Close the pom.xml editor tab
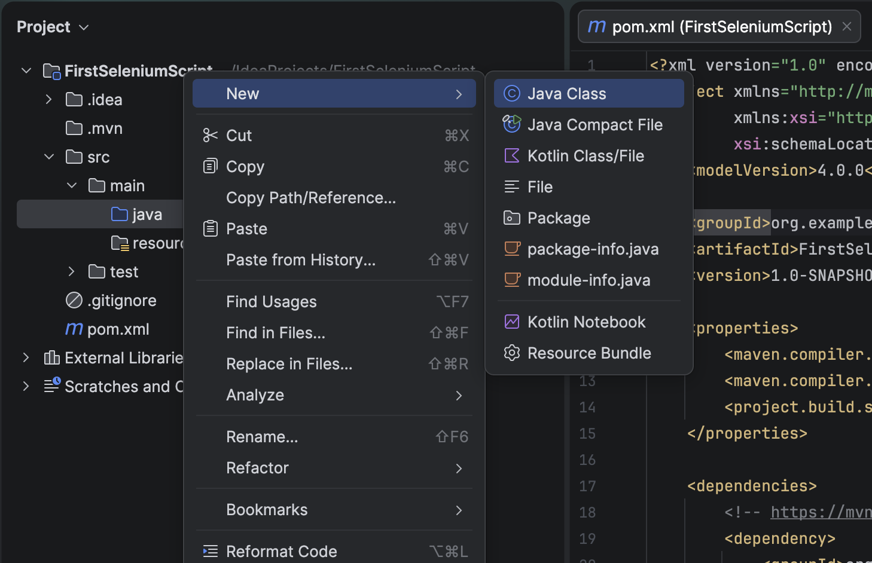Screen dimensions: 872x563 [847, 26]
